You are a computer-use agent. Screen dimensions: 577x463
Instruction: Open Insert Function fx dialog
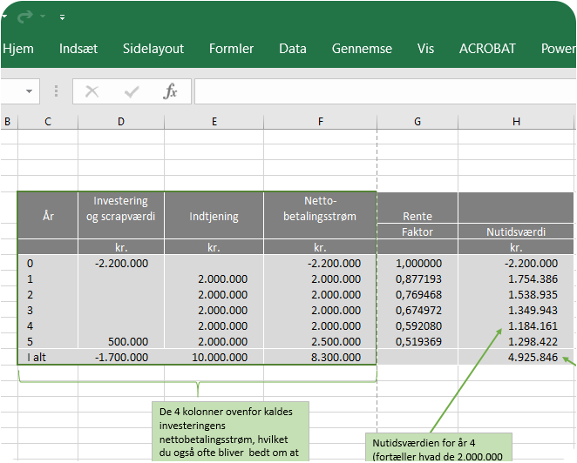171,91
